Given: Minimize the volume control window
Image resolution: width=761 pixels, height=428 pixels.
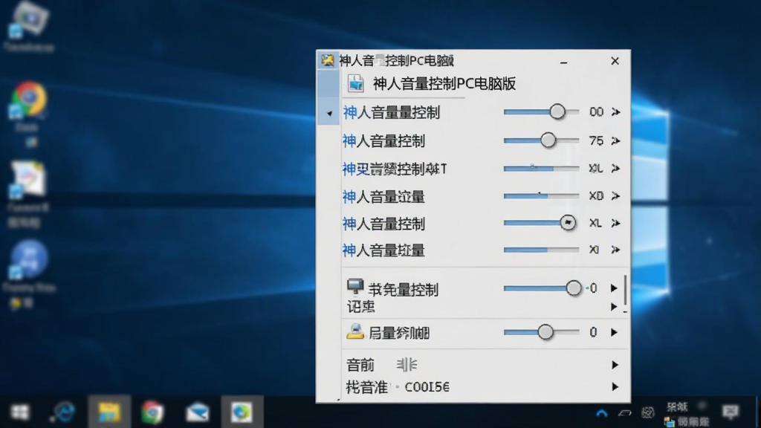Looking at the screenshot, I should point(563,62).
